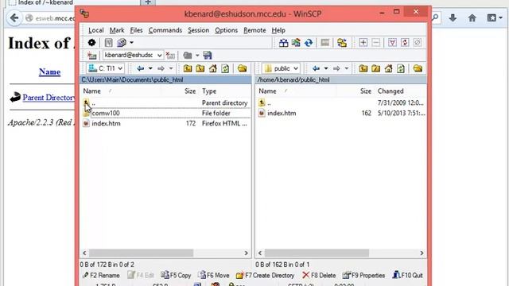Click the F2 Rename button
Image resolution: width=509 pixels, height=286 pixels.
(x=101, y=276)
